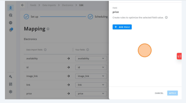Open the link field dropdown
The width and height of the screenshot is (186, 103).
tap(91, 85)
